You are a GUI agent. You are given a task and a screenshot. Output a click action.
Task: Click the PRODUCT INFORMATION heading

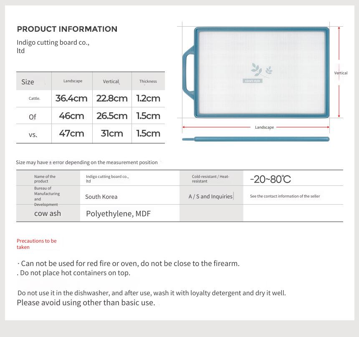coord(67,29)
